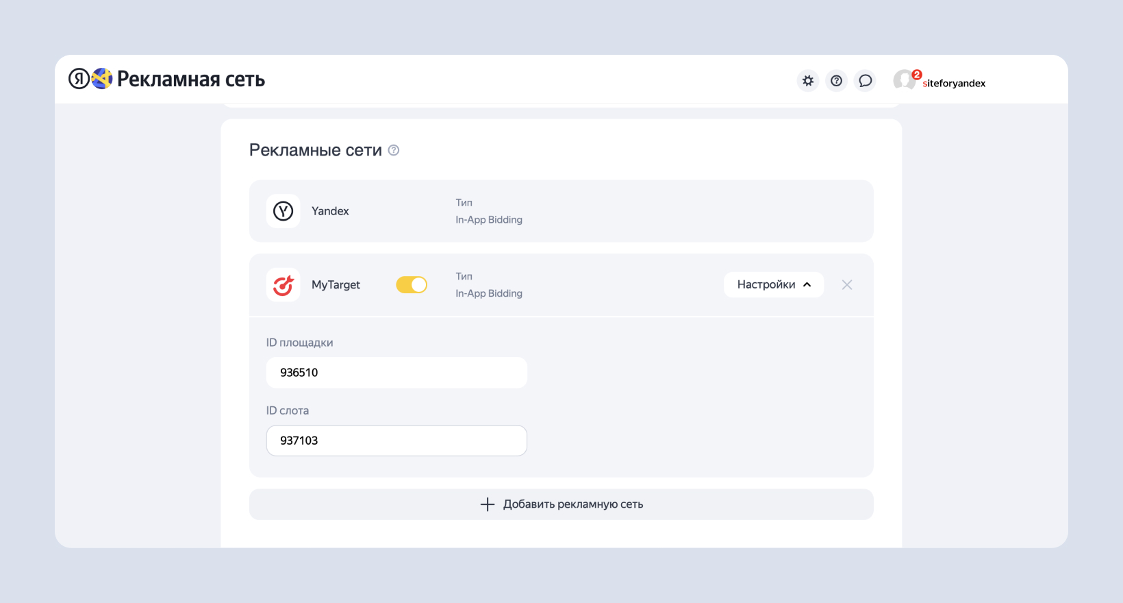
Task: Click the plus icon for adding network
Action: click(x=487, y=504)
